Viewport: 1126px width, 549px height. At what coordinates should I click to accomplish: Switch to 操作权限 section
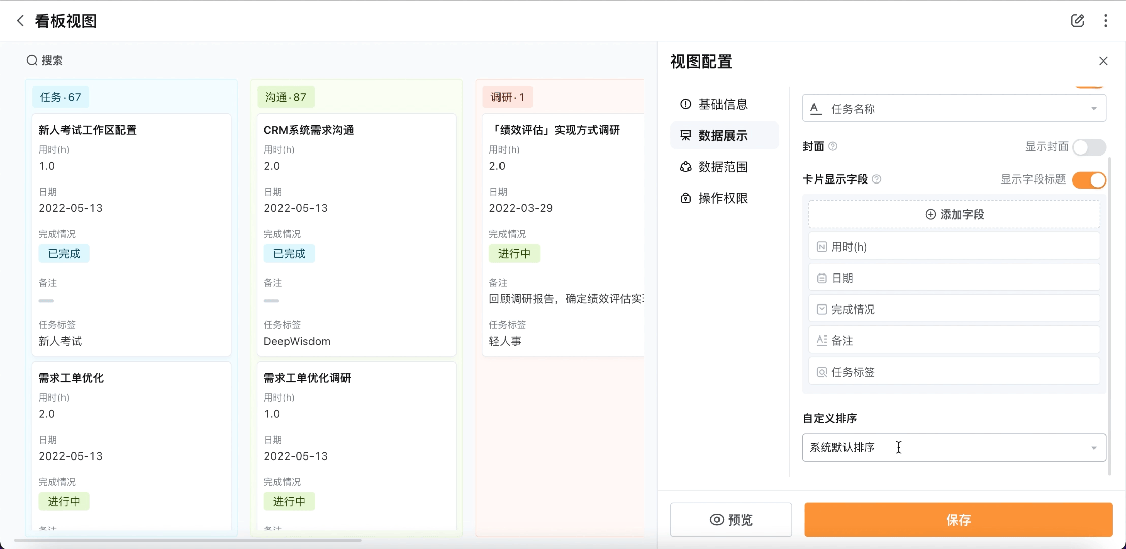click(x=725, y=198)
